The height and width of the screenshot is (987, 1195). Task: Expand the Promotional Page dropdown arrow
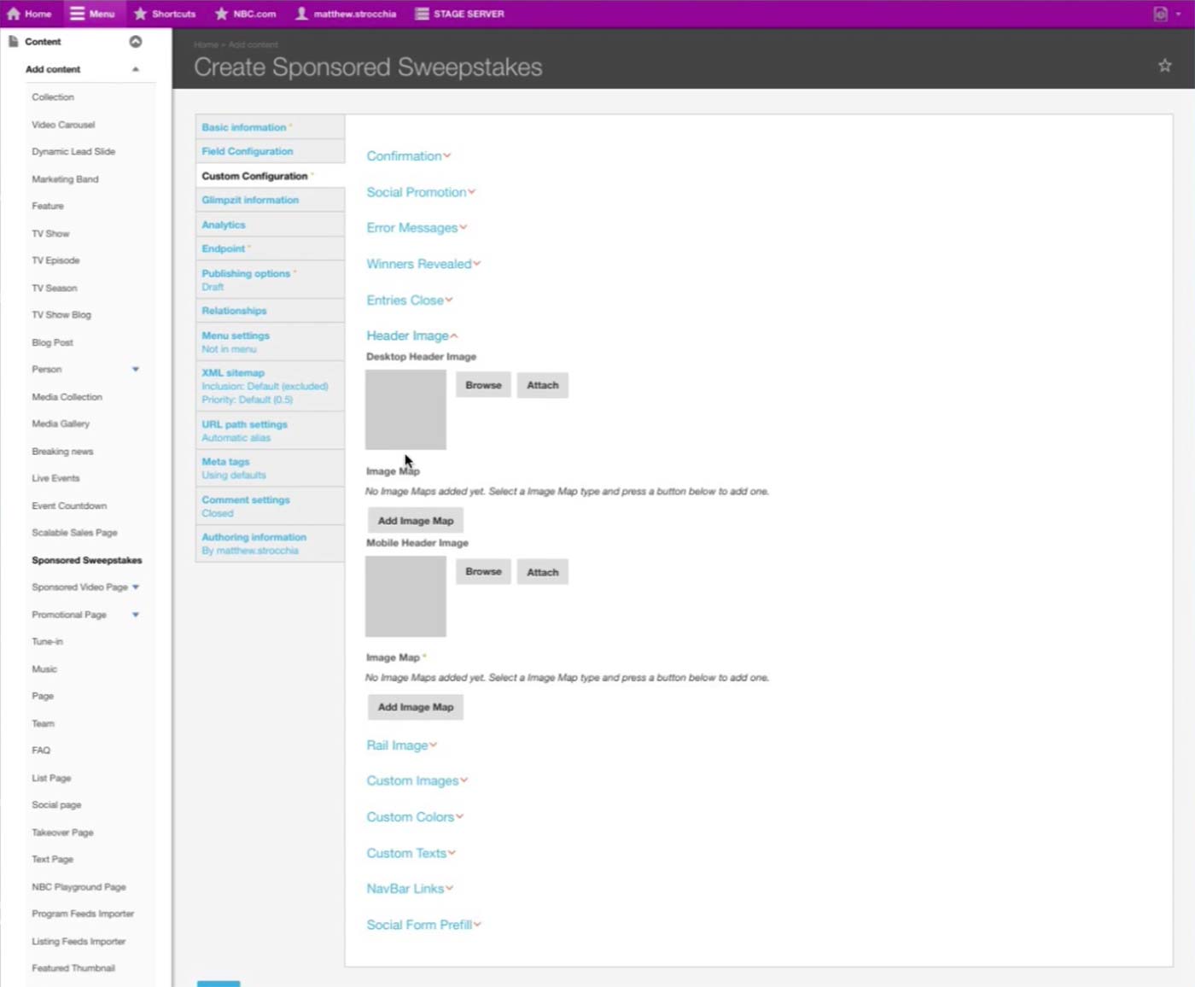click(x=135, y=615)
